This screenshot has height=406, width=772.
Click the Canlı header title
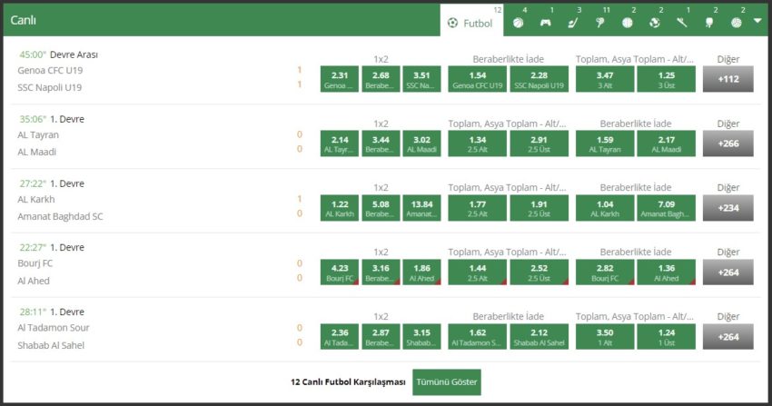(x=23, y=20)
